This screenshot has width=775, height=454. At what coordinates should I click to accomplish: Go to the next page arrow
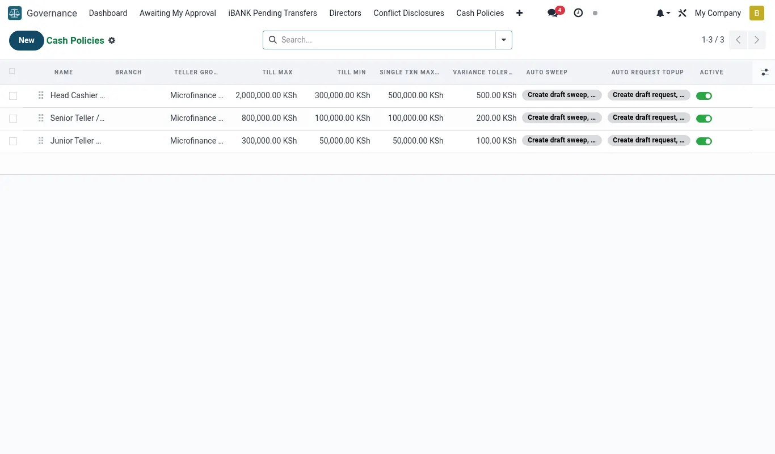[756, 40]
